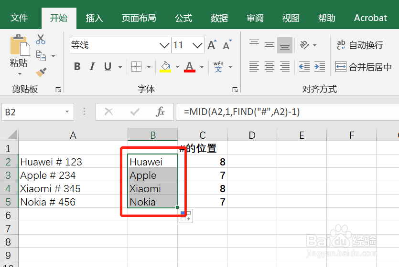This screenshot has height=267, width=399.
Task: Open the 帮助 Help tab
Action: [327, 18]
